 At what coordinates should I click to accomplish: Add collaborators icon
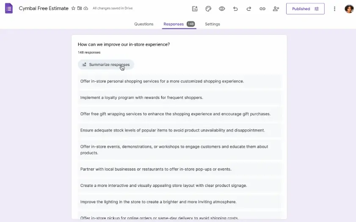276,9
